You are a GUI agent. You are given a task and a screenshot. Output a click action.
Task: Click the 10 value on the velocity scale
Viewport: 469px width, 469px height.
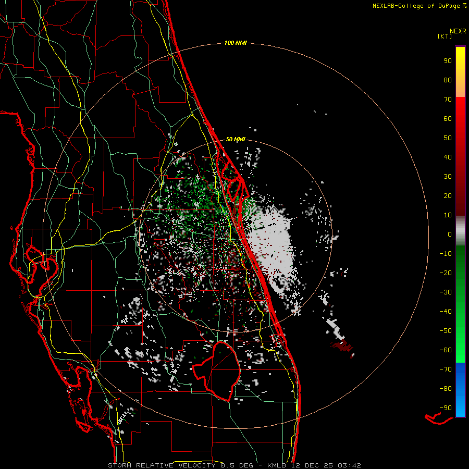(x=448, y=215)
